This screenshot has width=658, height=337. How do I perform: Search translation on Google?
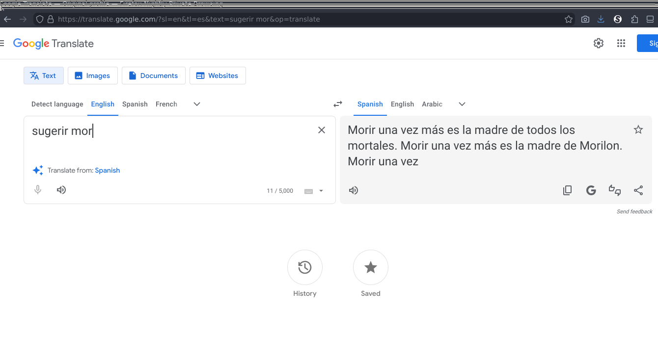591,190
